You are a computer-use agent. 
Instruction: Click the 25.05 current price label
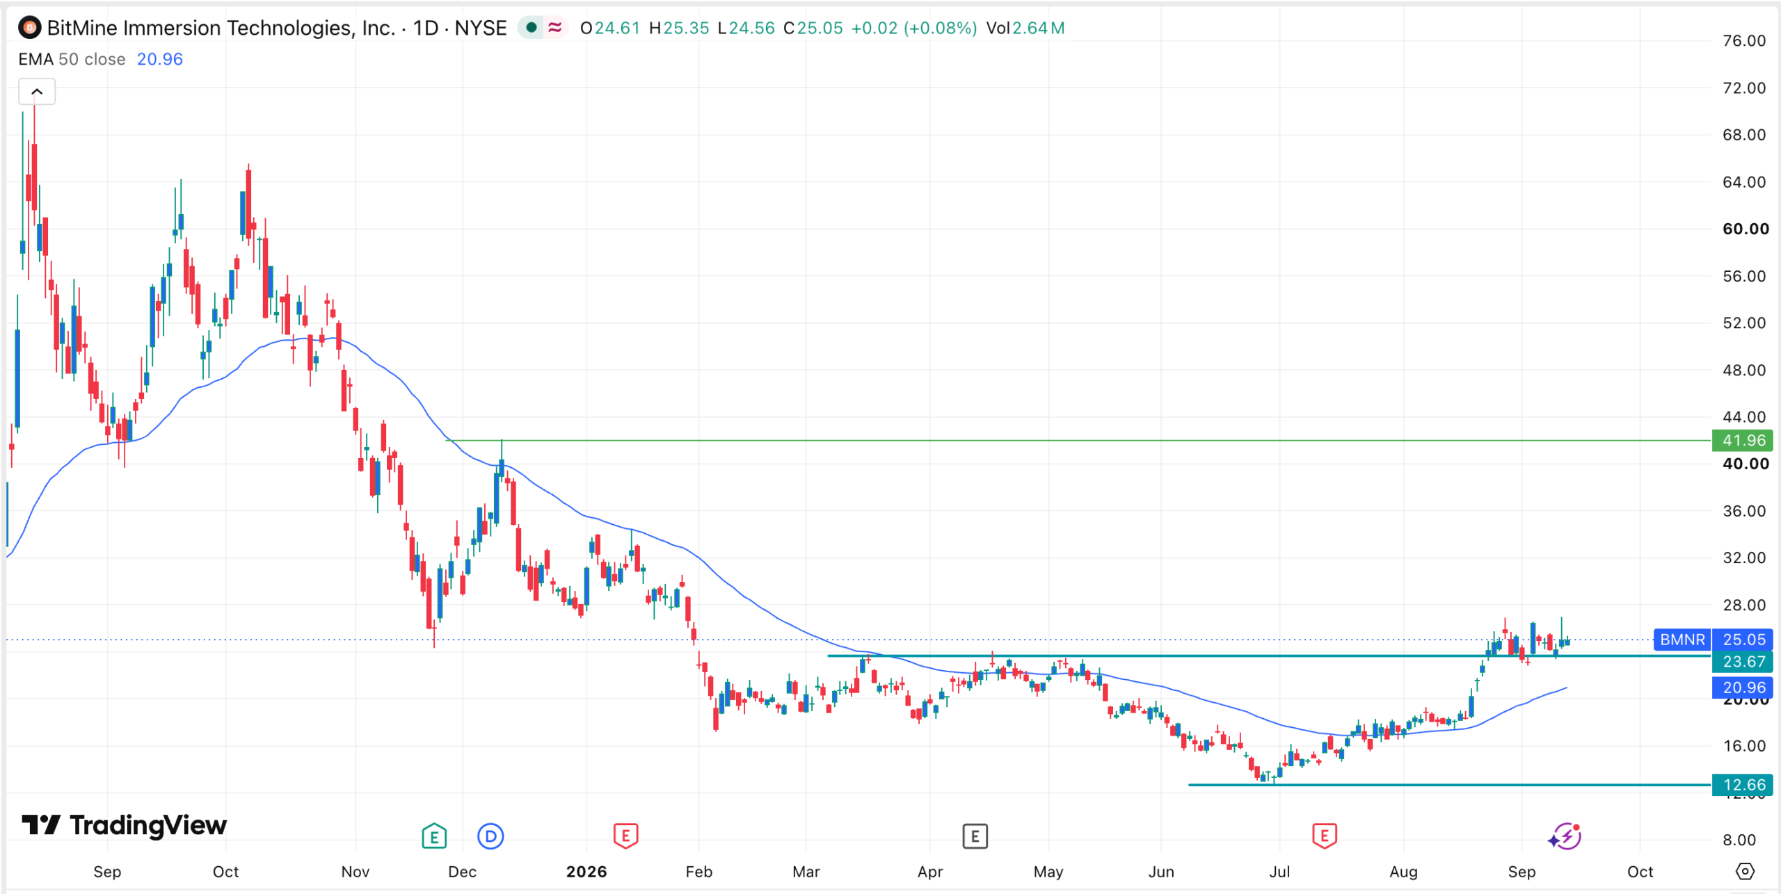coord(1742,640)
